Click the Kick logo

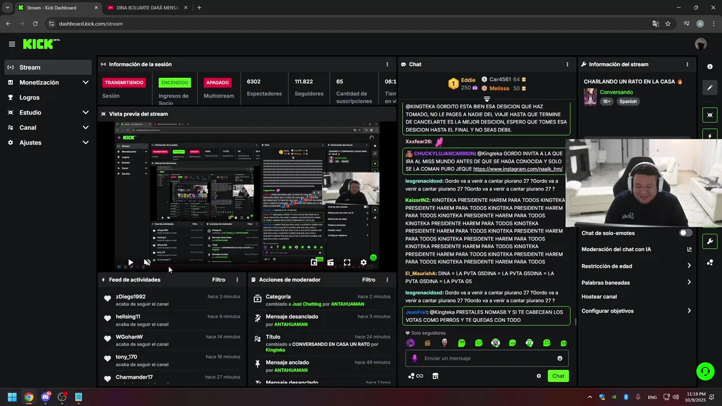(x=41, y=44)
